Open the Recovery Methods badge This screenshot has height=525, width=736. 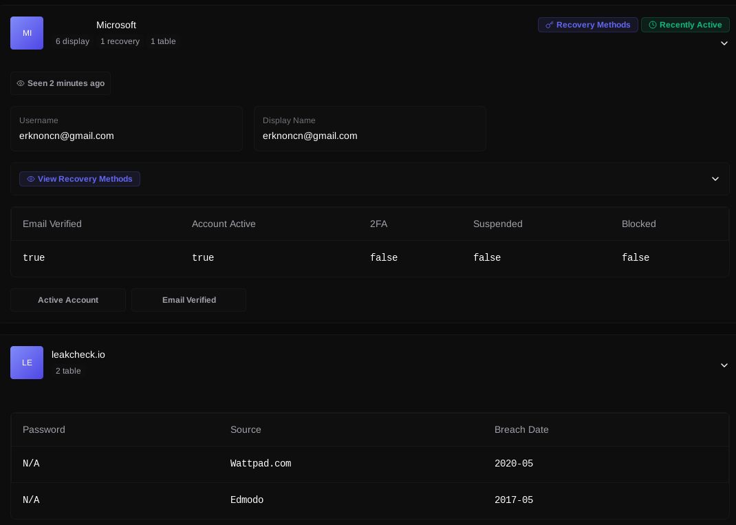click(x=587, y=25)
